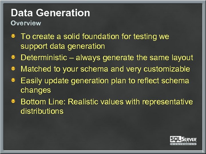
Task: Click the slide number 6
Action: click(x=202, y=151)
